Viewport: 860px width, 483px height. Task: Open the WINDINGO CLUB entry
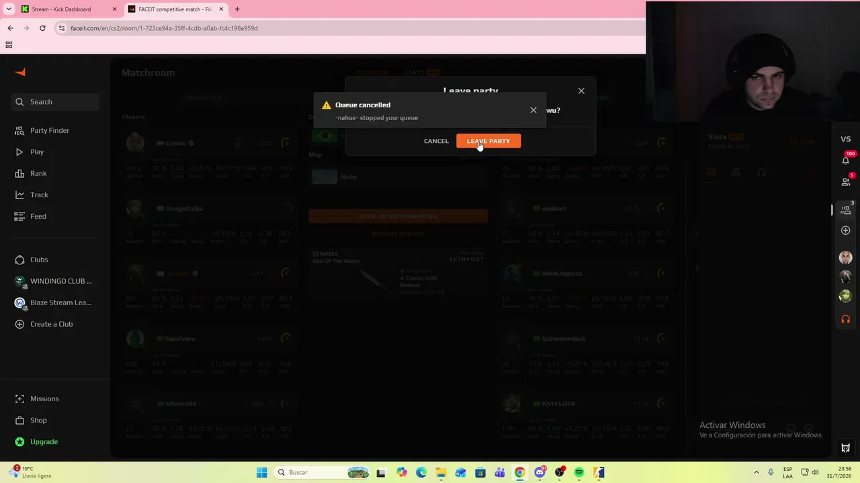tap(55, 281)
